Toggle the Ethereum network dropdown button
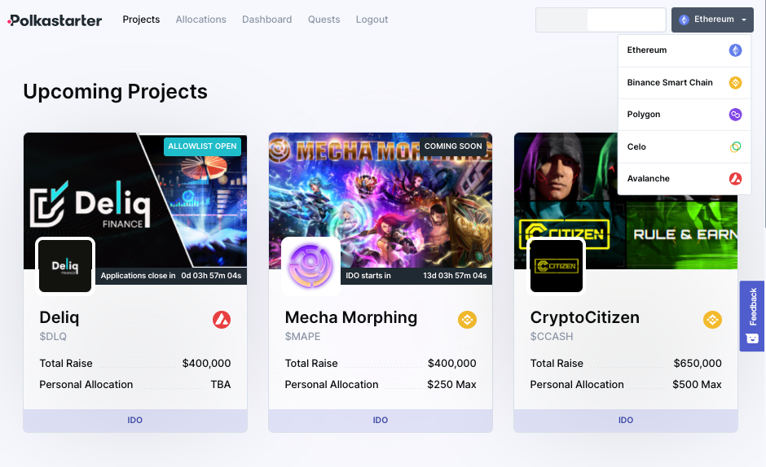766x467 pixels. (x=712, y=20)
